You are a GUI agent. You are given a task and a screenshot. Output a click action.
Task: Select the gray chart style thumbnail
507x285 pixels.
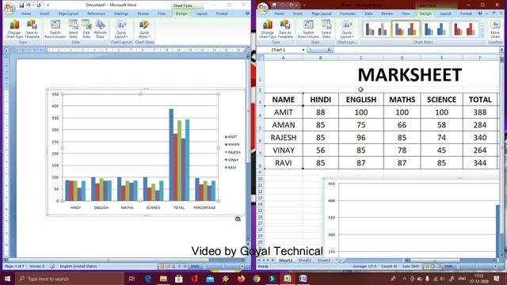(x=375, y=29)
